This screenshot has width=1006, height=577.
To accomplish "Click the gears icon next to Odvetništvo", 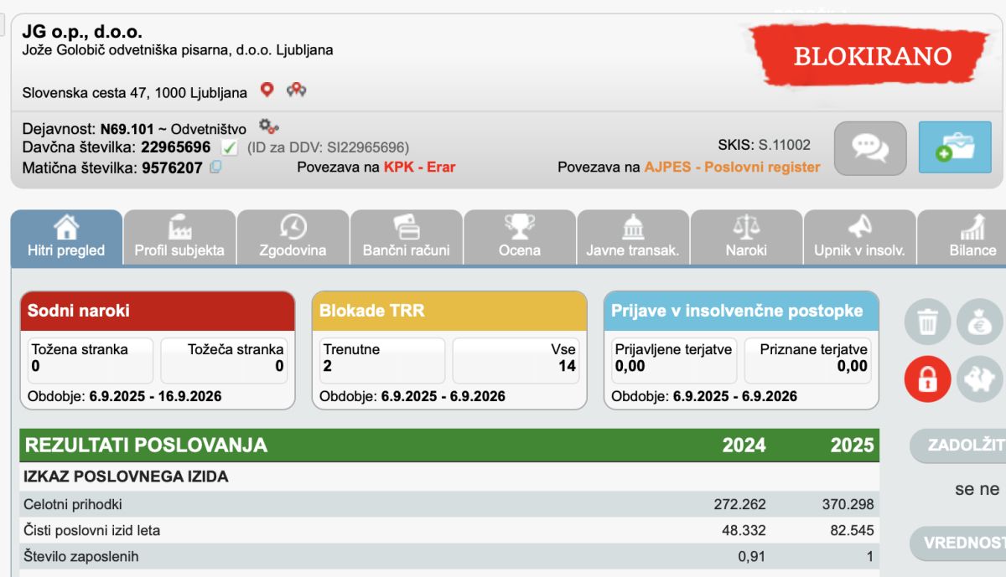I will (268, 126).
